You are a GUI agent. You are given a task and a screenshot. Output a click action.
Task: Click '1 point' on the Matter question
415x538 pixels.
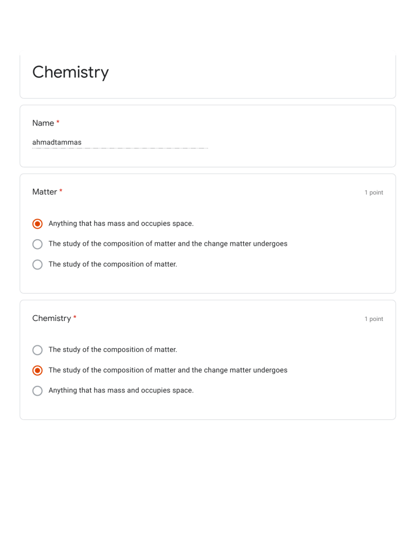coord(374,192)
